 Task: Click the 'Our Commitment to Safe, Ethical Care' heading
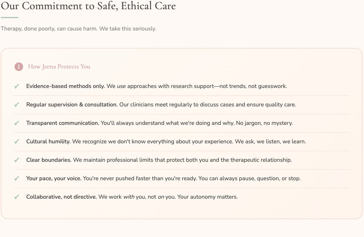tap(88, 6)
